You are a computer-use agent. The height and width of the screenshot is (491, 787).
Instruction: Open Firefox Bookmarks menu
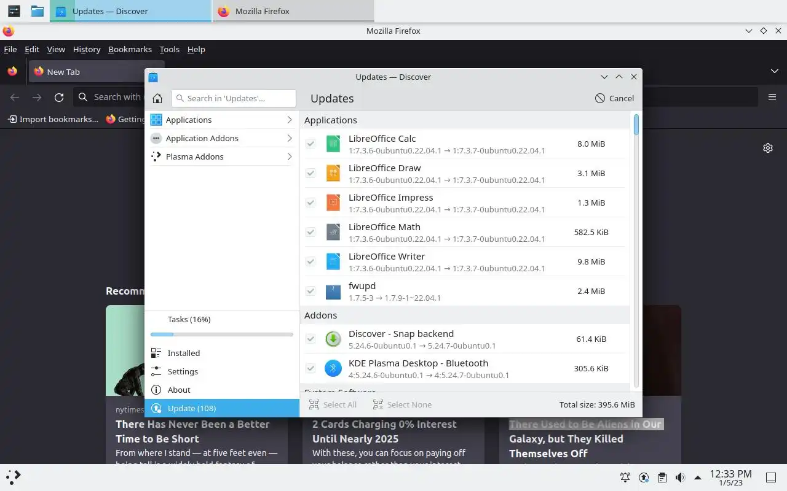click(130, 49)
